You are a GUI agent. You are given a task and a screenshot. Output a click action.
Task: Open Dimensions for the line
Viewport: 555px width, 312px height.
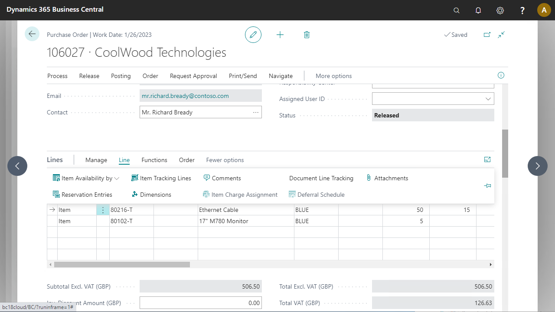click(x=151, y=195)
